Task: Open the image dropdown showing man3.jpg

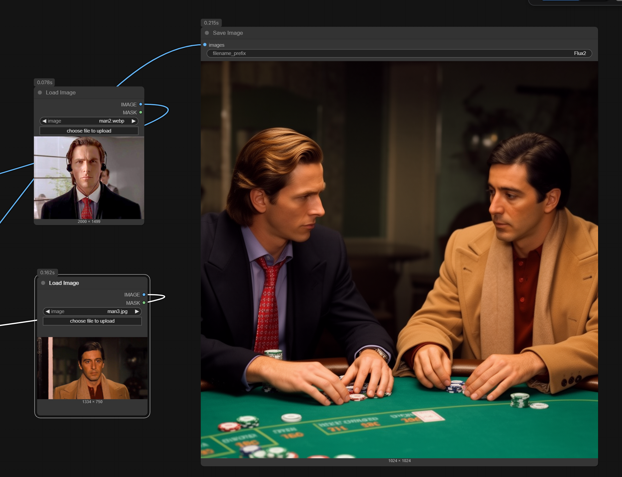Action: tap(92, 311)
